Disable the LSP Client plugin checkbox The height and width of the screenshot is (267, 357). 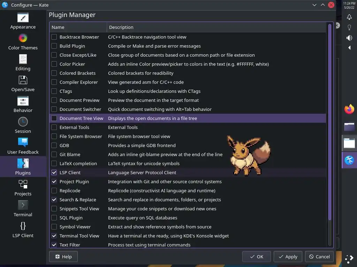click(x=54, y=172)
